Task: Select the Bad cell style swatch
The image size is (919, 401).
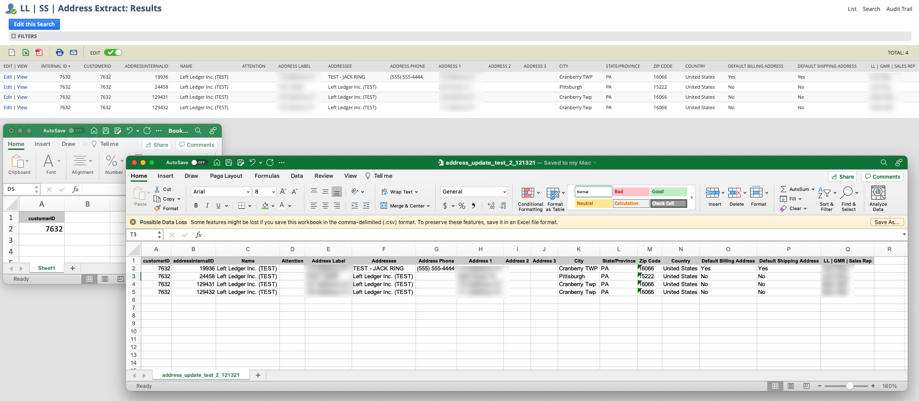Action: [631, 191]
